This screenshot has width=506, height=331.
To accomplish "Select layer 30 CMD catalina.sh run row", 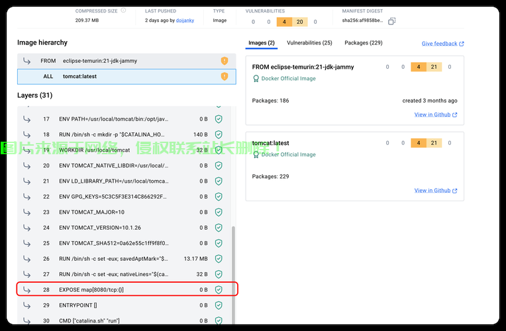I will (x=125, y=320).
